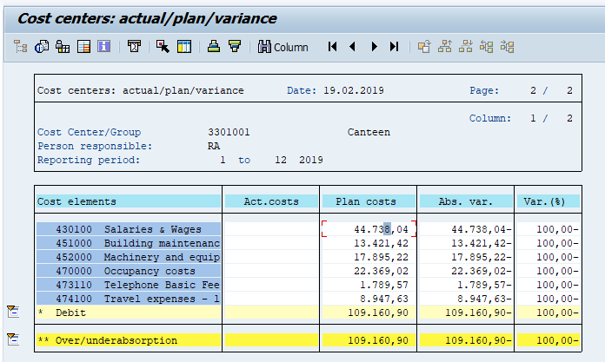
Task: Go to the last column arrow
Action: [394, 47]
